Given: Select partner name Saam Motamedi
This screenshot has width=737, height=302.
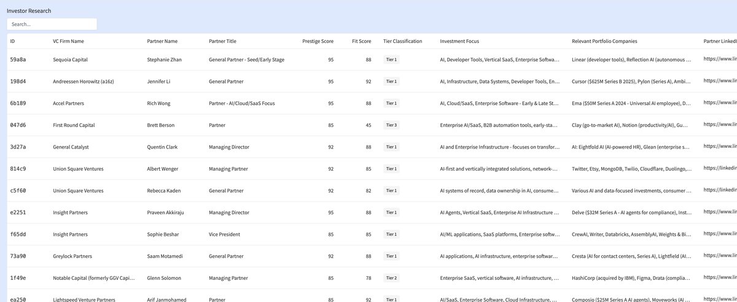Looking at the screenshot, I should pos(165,256).
